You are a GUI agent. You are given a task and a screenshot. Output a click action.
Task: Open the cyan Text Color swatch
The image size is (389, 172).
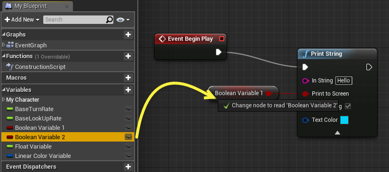(344, 120)
